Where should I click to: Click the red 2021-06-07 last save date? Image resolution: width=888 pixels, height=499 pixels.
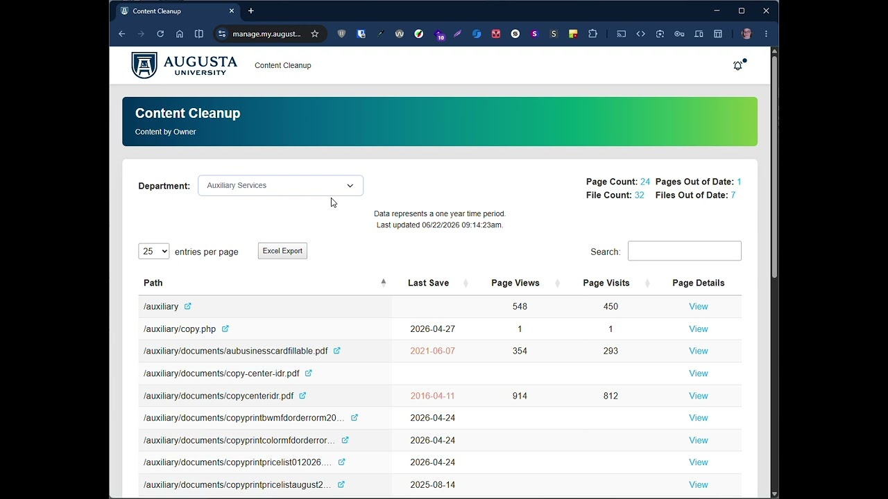tap(433, 351)
